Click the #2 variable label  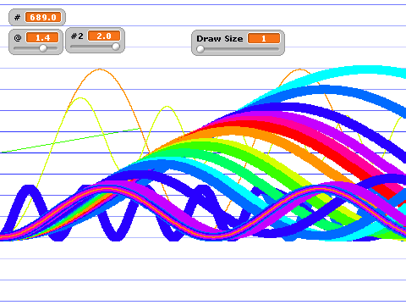pos(77,36)
